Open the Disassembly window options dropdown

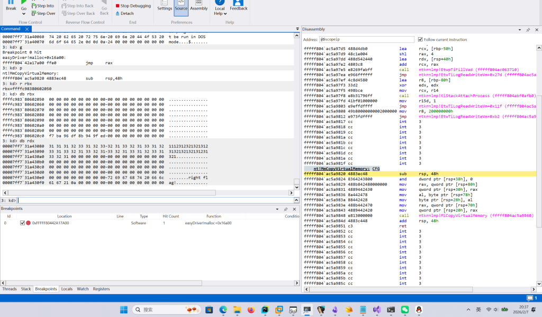tap(519, 30)
